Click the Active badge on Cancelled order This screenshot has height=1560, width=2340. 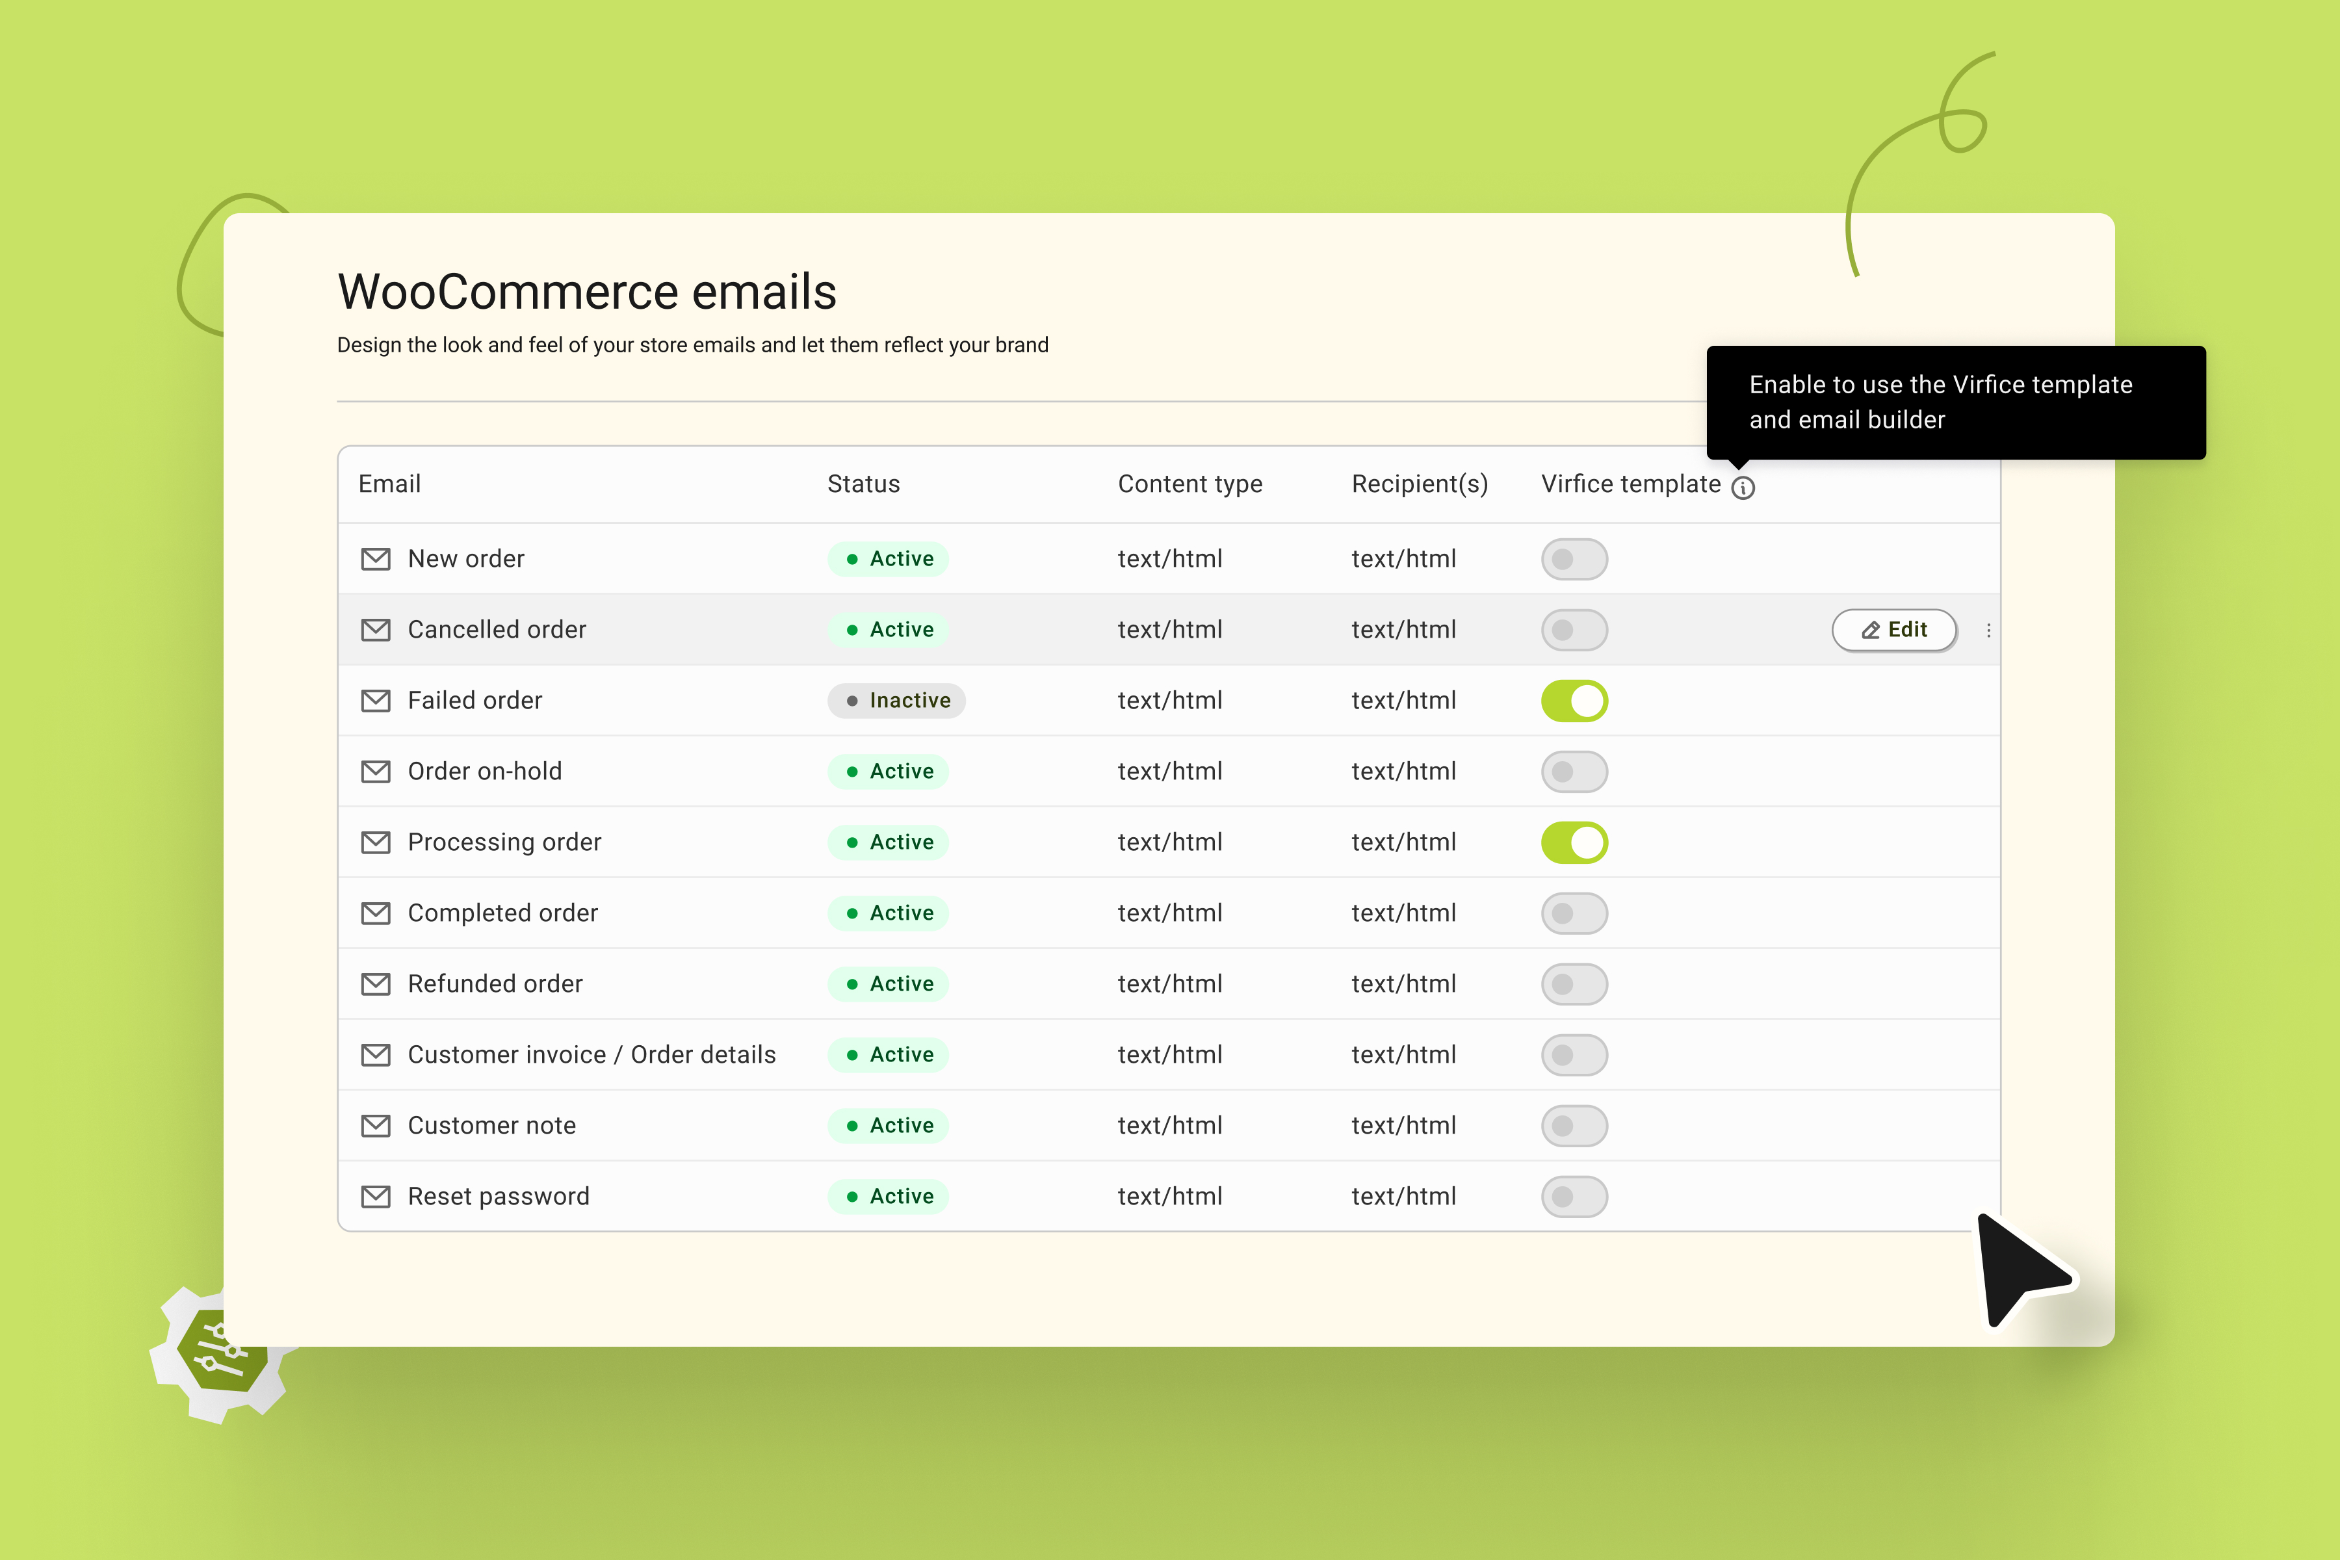point(887,630)
